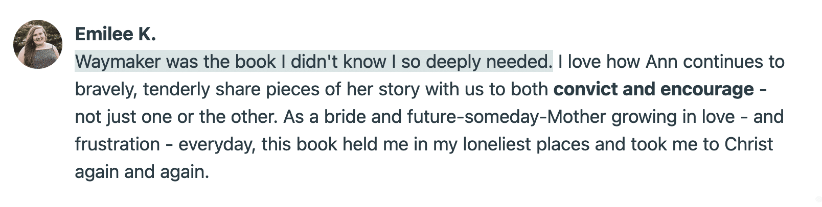Click the word Christ in the review

(x=748, y=145)
